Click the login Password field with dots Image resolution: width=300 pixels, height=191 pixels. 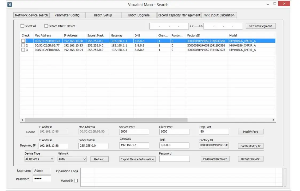click(x=42, y=179)
